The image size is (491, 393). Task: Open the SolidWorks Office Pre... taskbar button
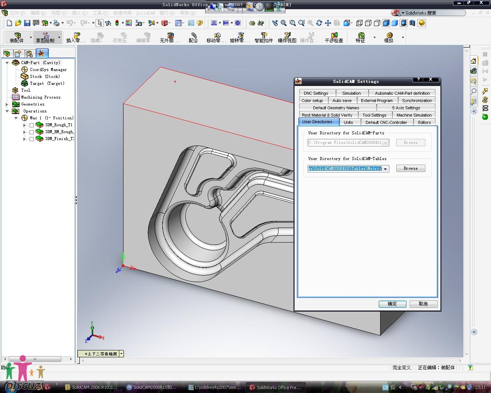click(276, 387)
